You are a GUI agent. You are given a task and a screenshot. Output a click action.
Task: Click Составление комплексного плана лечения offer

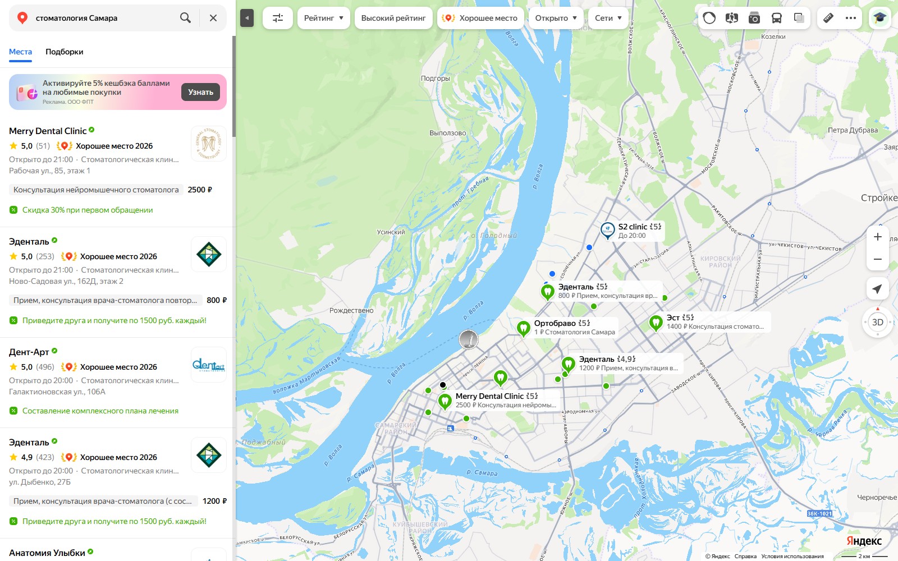coord(100,411)
